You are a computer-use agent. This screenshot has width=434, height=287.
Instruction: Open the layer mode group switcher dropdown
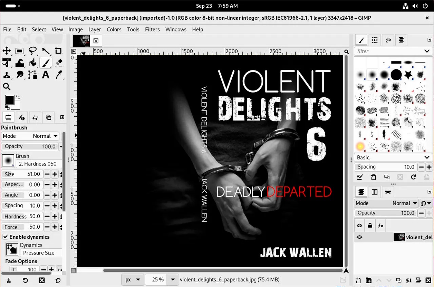point(426,203)
